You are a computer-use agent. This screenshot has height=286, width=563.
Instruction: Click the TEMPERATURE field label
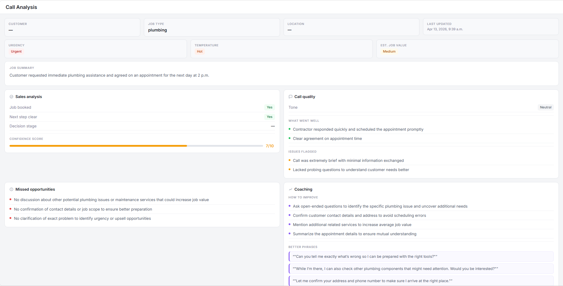[x=207, y=45]
